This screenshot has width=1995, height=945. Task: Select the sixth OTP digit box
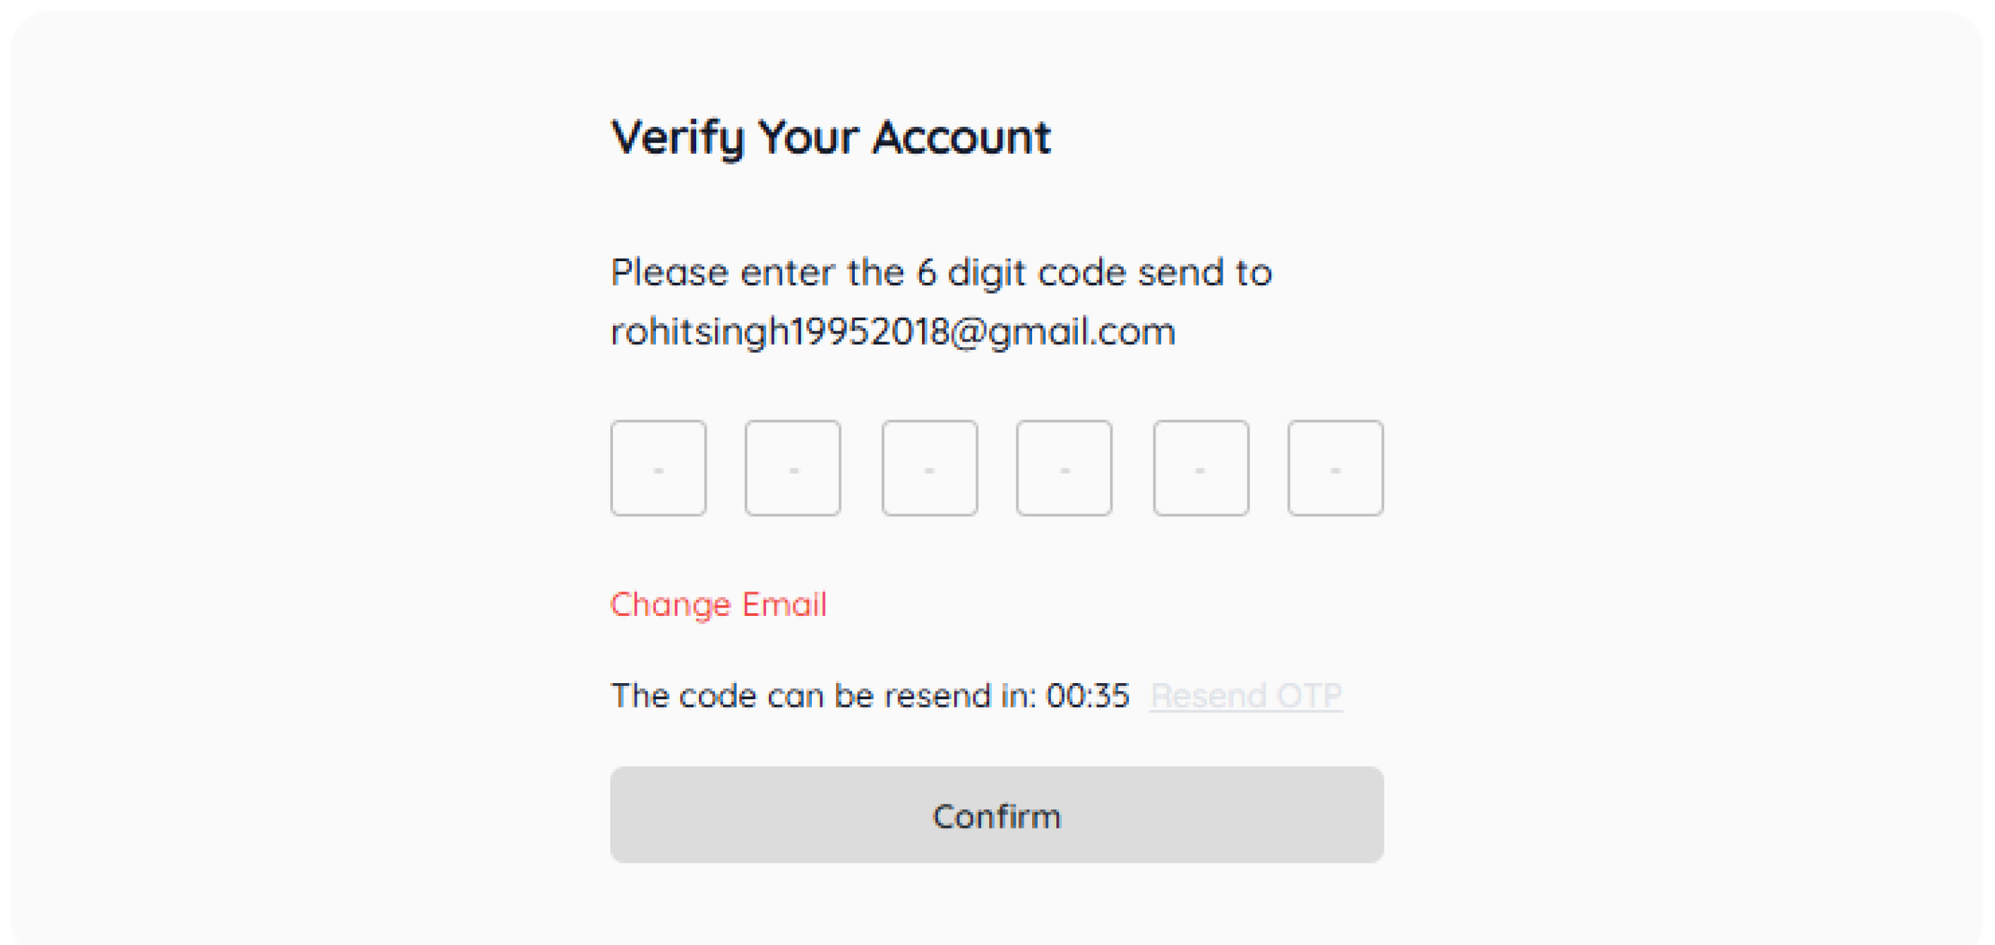point(1335,468)
